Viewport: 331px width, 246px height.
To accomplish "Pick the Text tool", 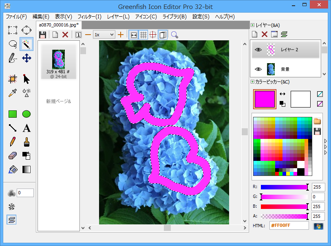I will click(26, 128).
